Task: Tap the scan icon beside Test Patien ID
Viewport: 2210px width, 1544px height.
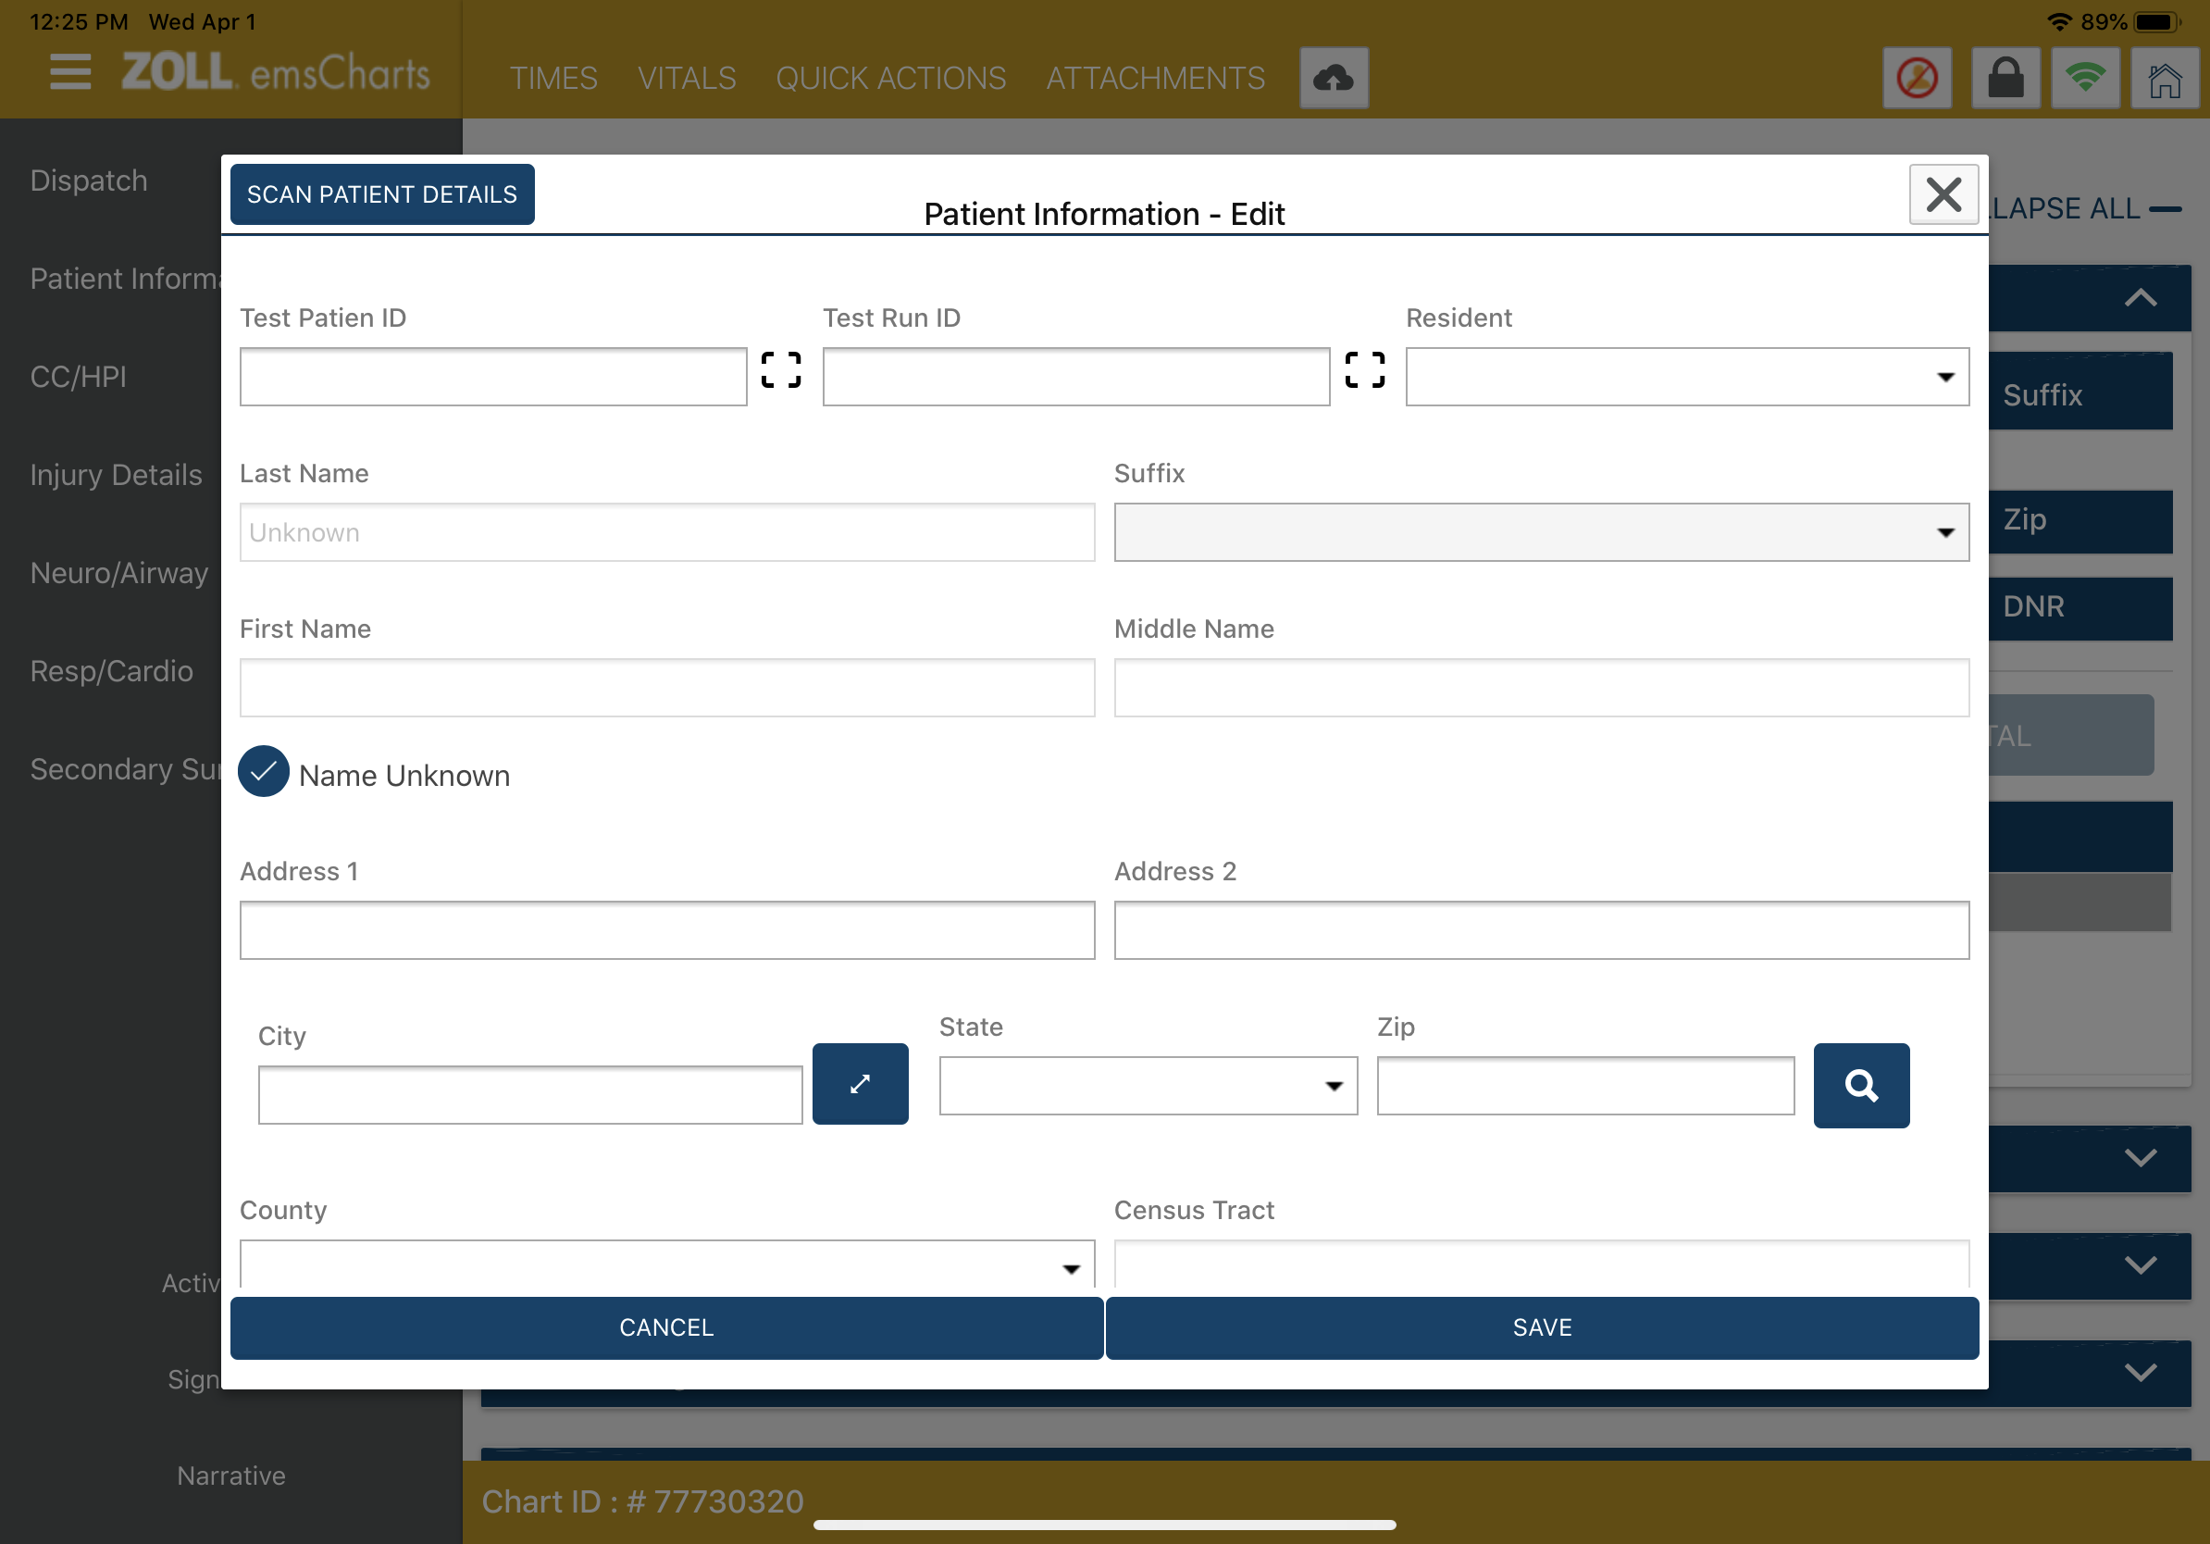Action: (x=780, y=369)
